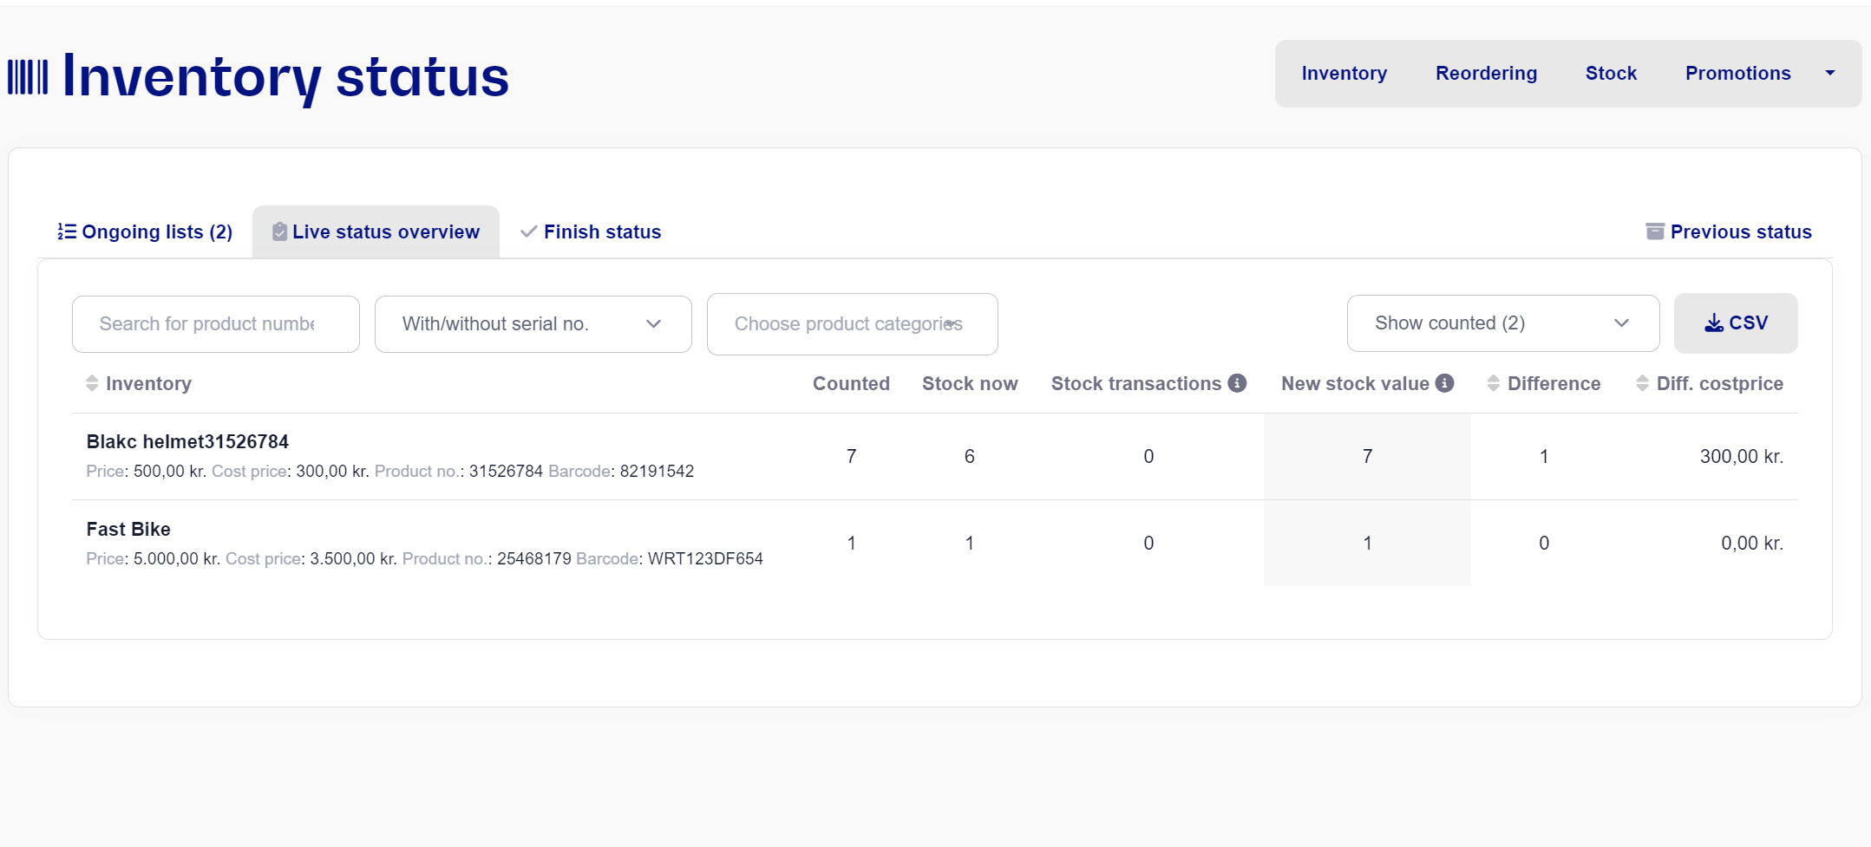The height and width of the screenshot is (847, 1871).
Task: Click difference value 1 for Blakc helmet
Action: 1544,456
